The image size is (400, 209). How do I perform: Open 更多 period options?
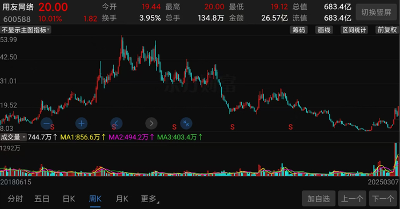[x=150, y=199]
